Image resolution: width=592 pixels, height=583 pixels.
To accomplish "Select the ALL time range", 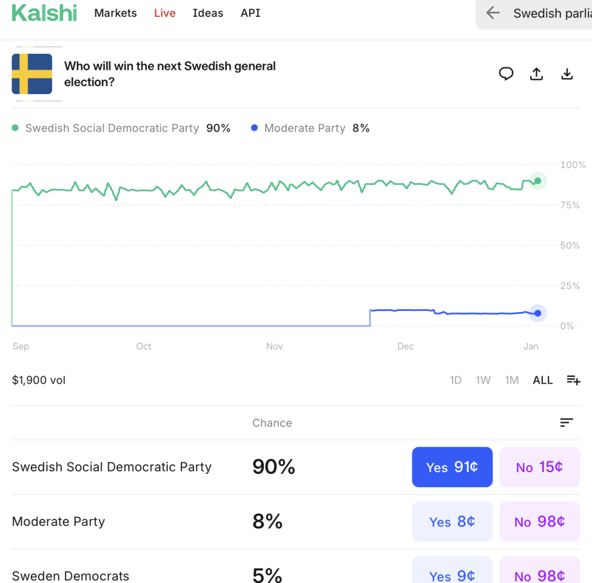I will pyautogui.click(x=542, y=380).
